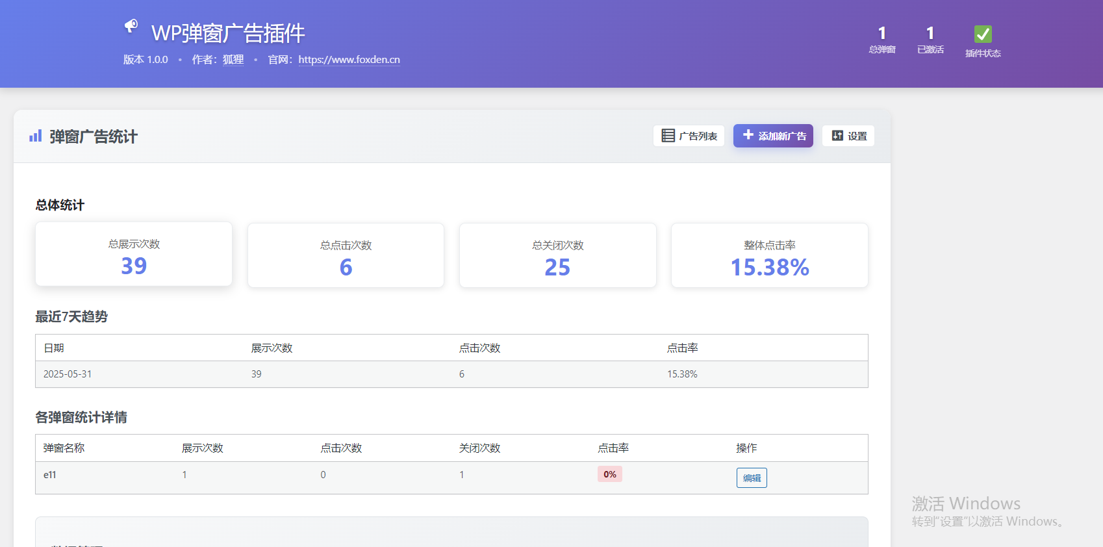Screen dimensions: 1103x547
Task: Click the 总展示次数 card showing 39
Action: 134,254
